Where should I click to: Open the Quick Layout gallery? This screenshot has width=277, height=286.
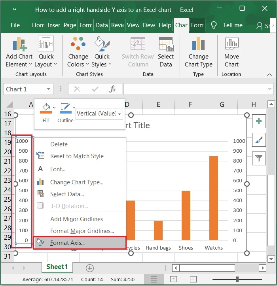[x=46, y=52]
